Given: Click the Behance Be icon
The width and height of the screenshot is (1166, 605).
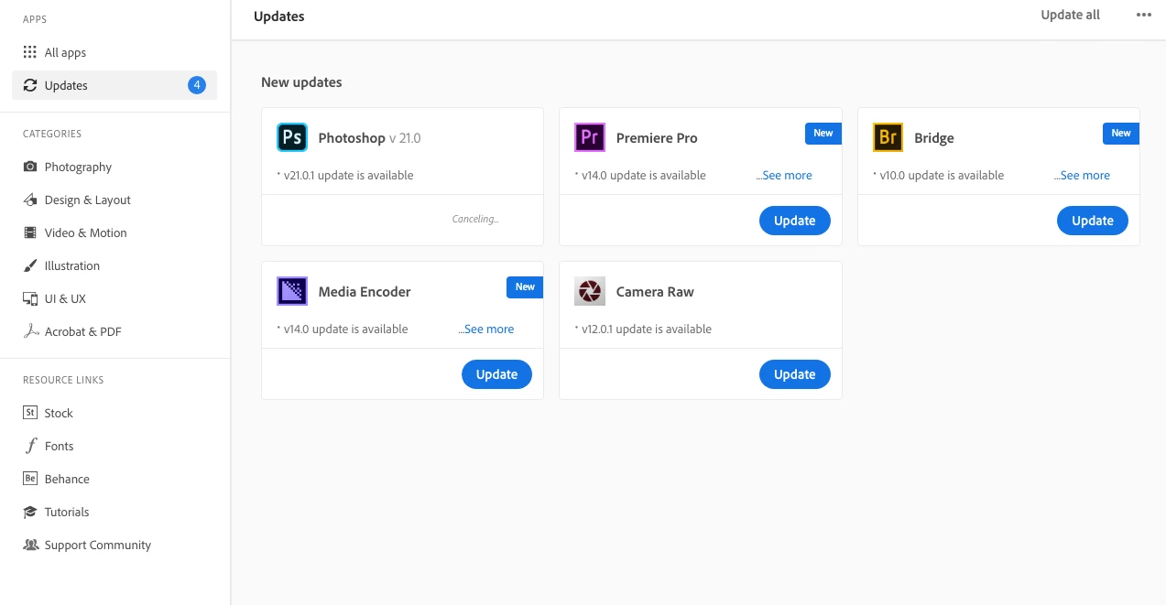Looking at the screenshot, I should [30, 479].
